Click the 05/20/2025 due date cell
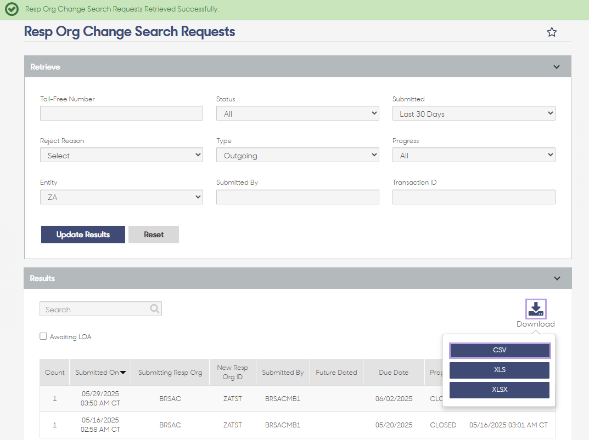The image size is (589, 440). [x=394, y=425]
